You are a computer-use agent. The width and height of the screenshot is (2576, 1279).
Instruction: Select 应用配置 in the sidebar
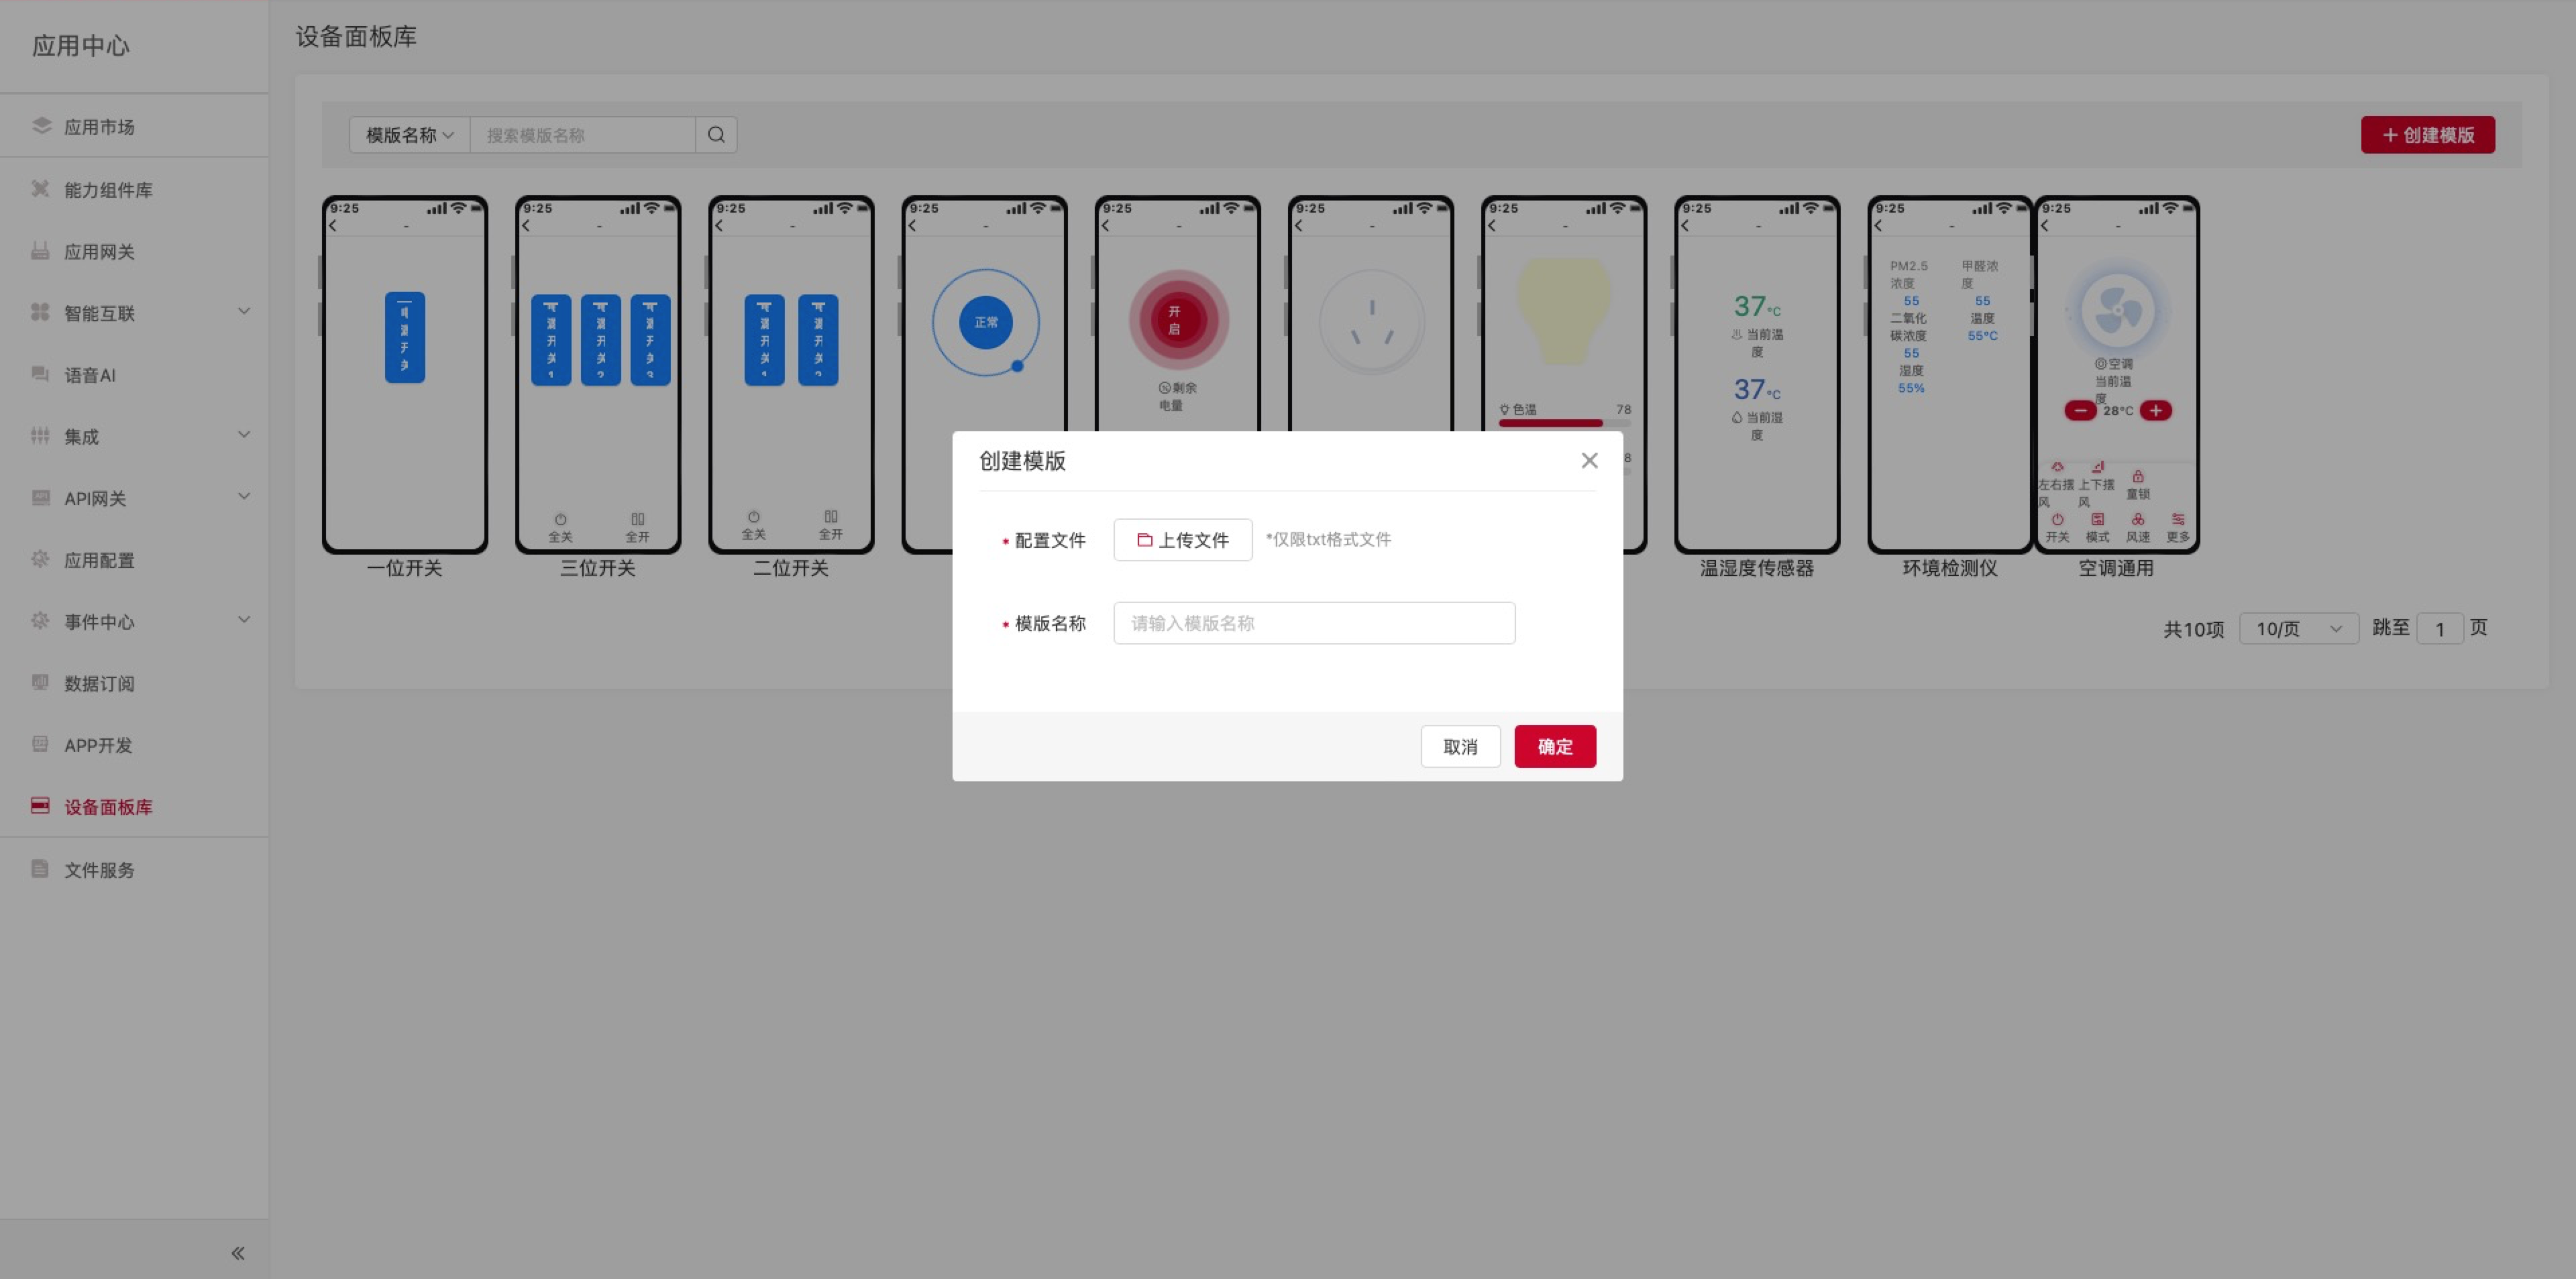click(x=98, y=560)
